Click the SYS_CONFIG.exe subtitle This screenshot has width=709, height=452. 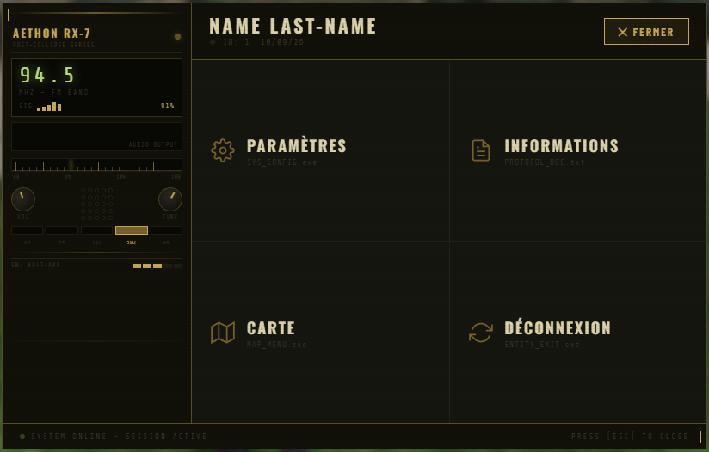tap(281, 162)
